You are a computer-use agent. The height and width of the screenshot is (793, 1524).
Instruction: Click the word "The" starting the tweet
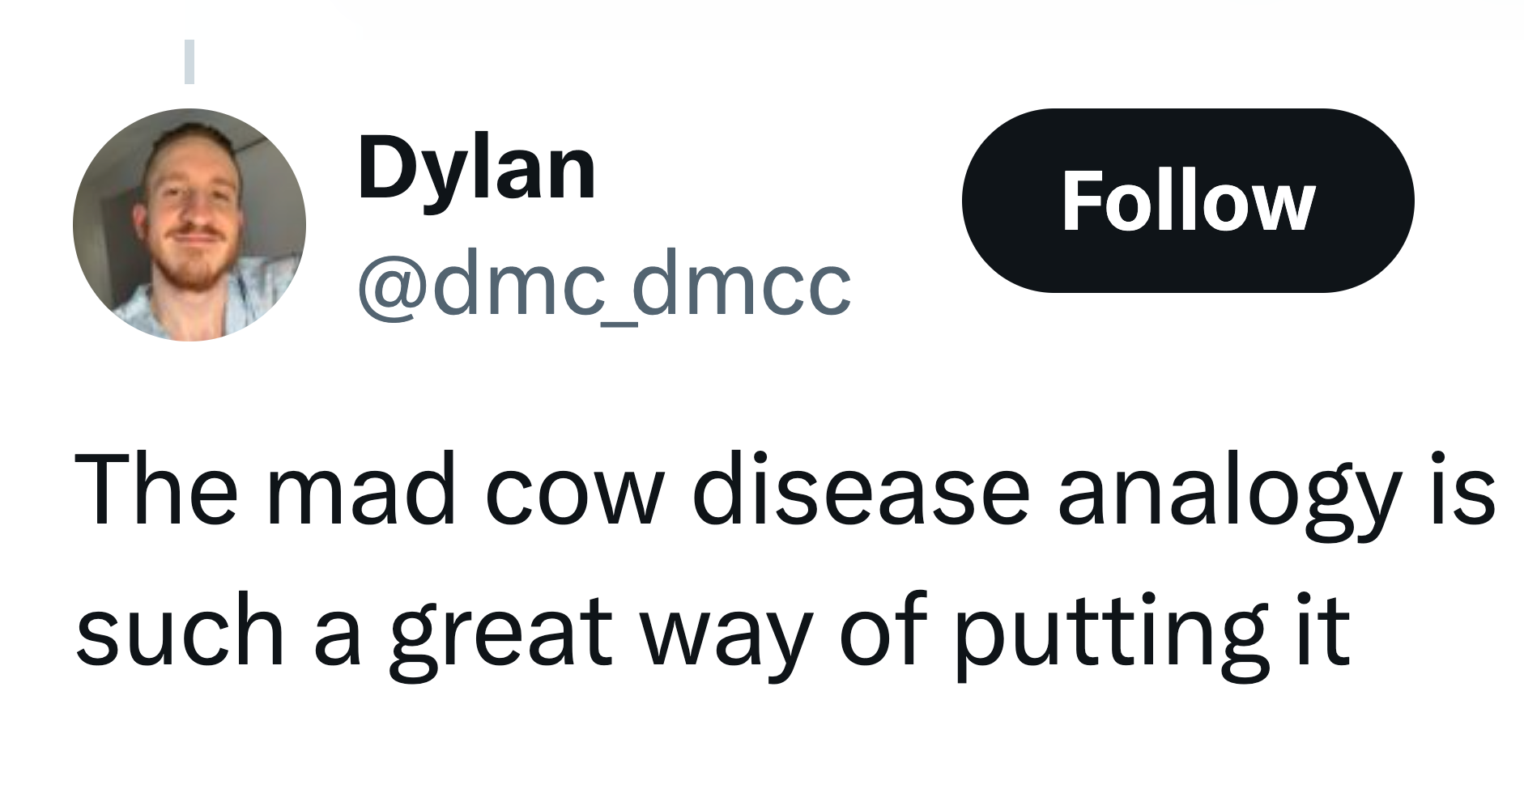[155, 490]
